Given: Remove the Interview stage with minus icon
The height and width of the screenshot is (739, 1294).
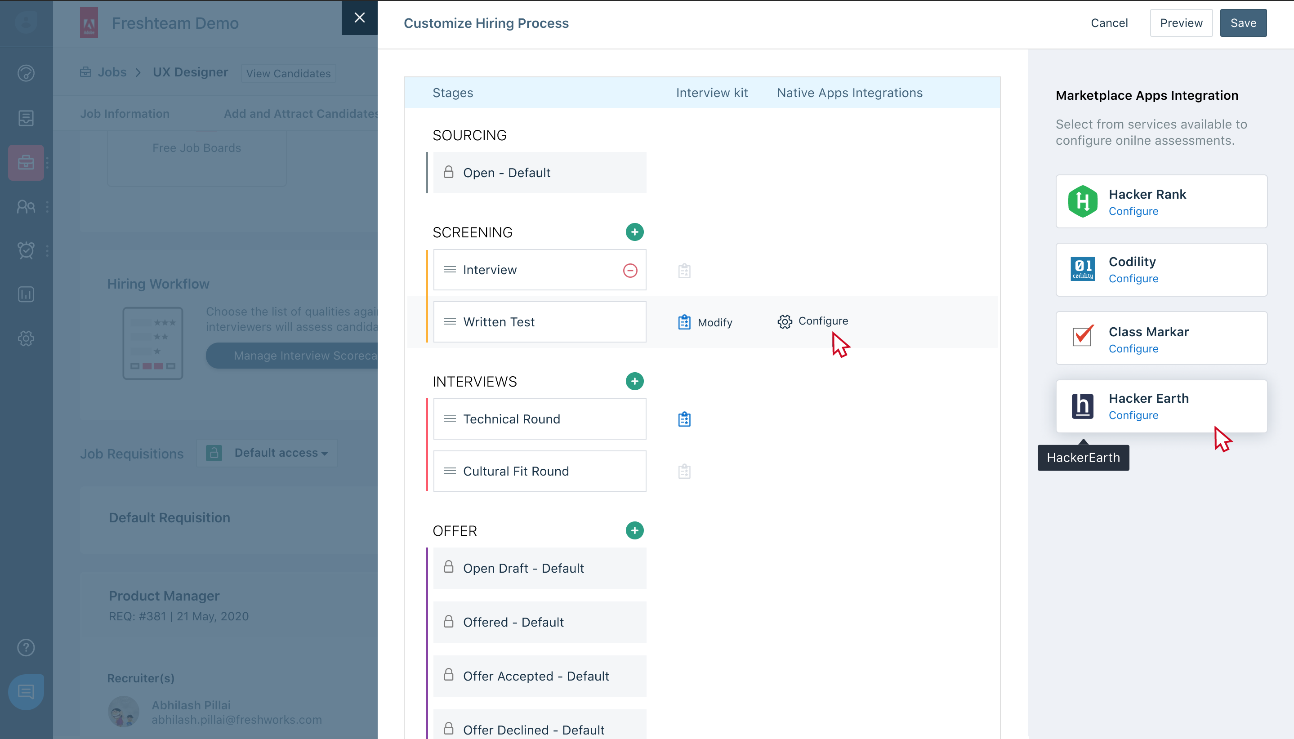Looking at the screenshot, I should click(x=630, y=271).
